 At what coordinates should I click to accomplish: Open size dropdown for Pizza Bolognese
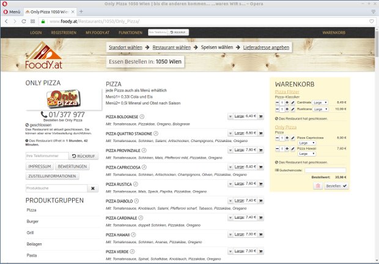[x=230, y=116]
